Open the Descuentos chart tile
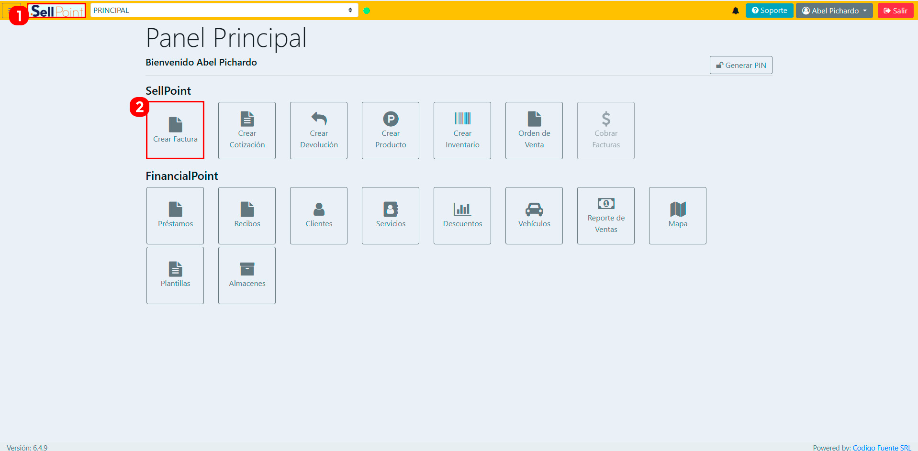 click(x=462, y=216)
